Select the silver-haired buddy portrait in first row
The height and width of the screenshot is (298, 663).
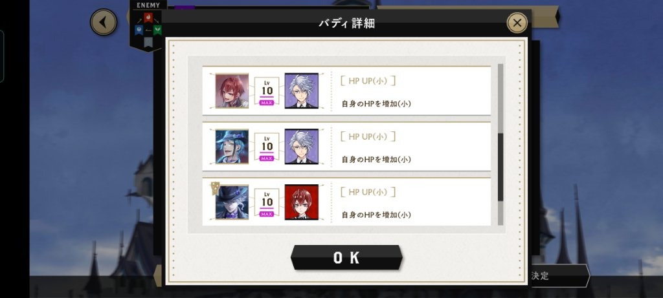(302, 90)
